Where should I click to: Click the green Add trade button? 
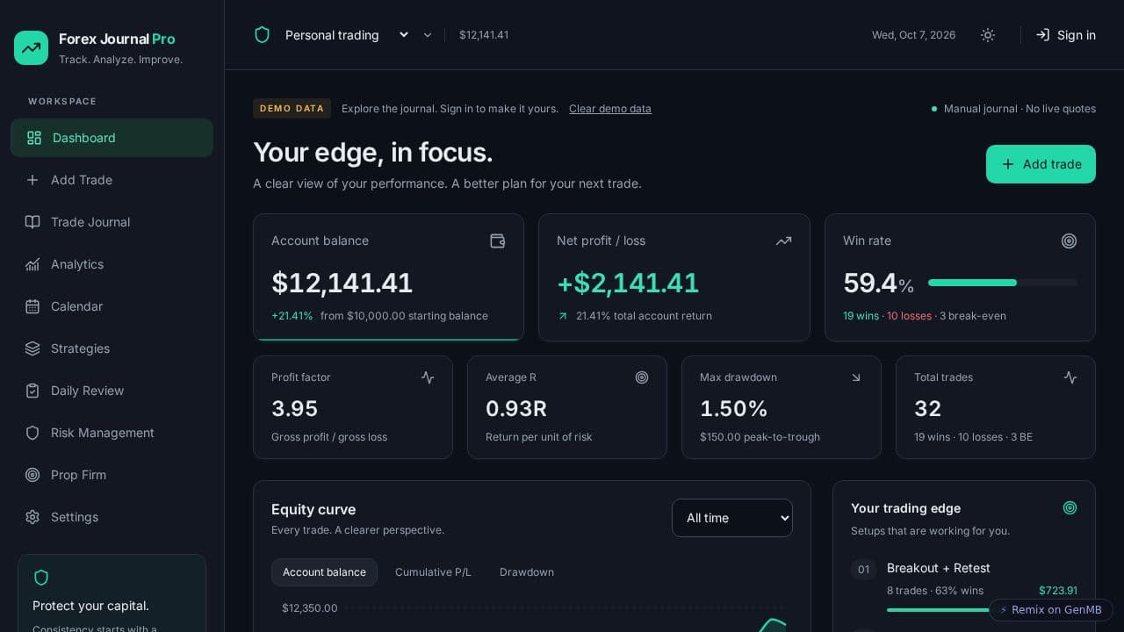1041,164
